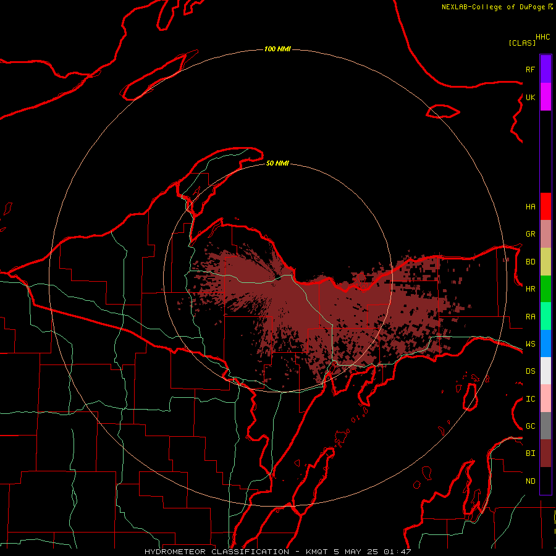Screen dimensions: 556x556
Task: Click the 'NEXLAB-College of DuPage' credit text
Action: point(493,7)
